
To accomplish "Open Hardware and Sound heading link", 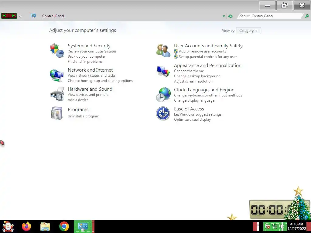I will pyautogui.click(x=90, y=89).
